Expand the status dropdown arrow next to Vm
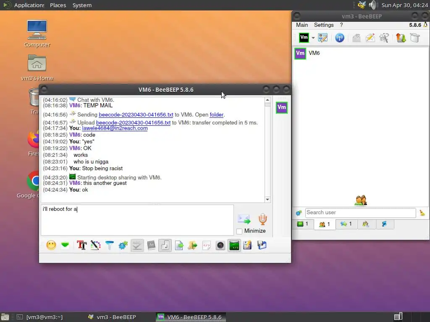 click(x=313, y=38)
